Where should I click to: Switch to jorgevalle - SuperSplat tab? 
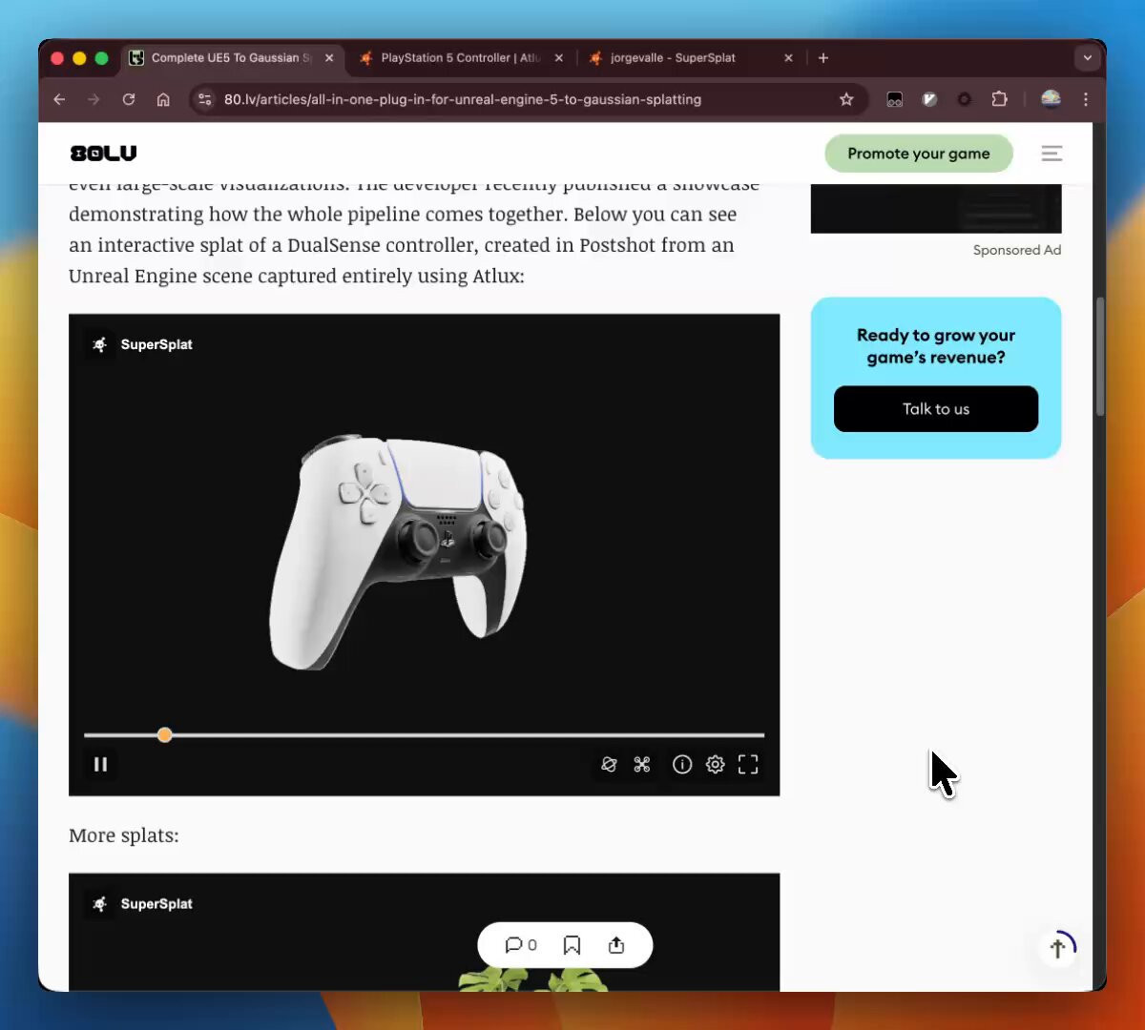click(x=673, y=58)
